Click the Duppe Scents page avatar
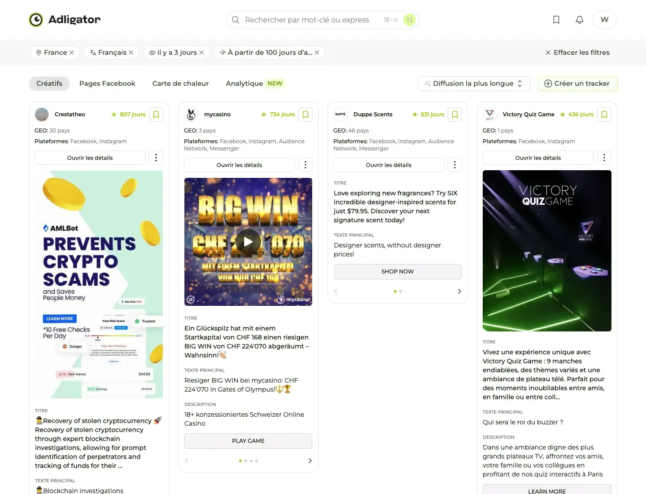The height and width of the screenshot is (494, 646). 340,115
